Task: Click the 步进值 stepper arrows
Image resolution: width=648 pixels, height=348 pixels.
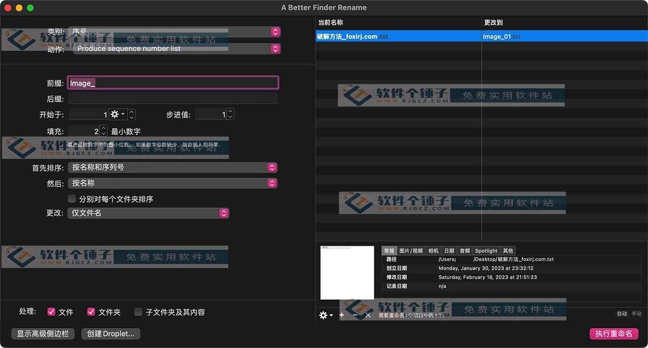Action: coord(231,115)
